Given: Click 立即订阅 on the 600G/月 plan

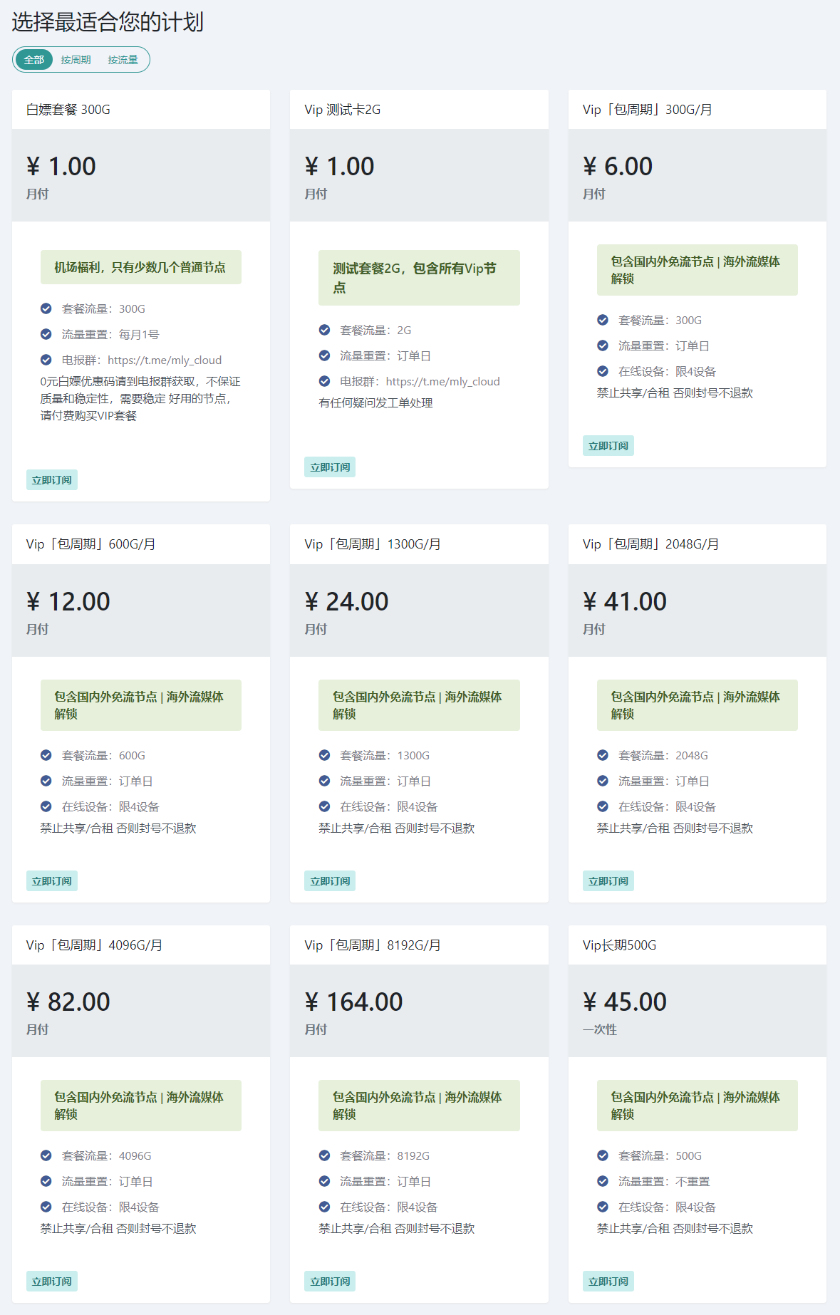Looking at the screenshot, I should point(52,881).
